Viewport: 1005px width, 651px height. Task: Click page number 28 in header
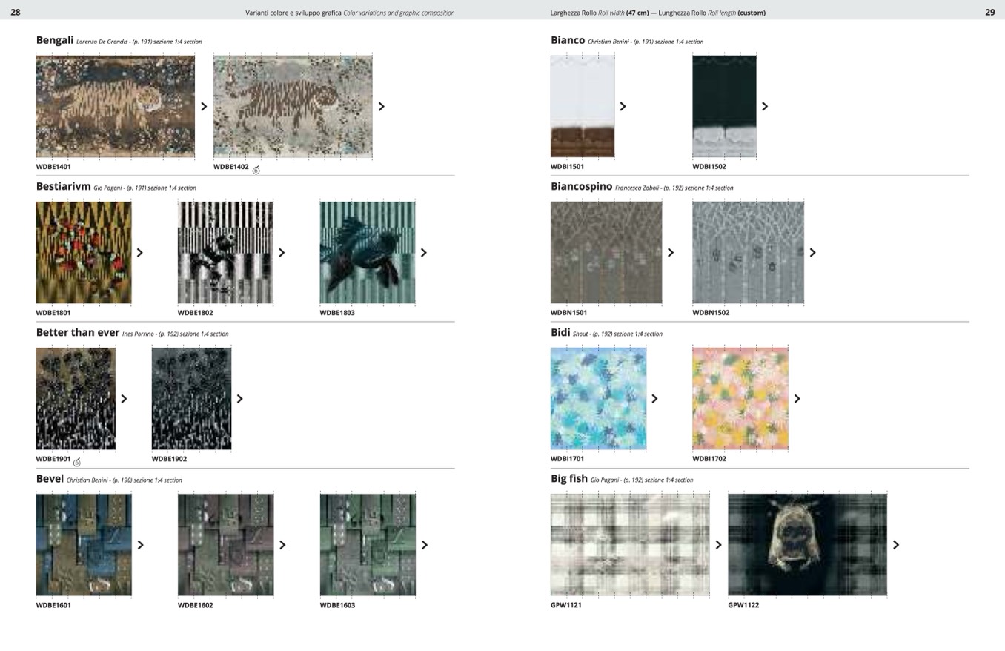16,13
